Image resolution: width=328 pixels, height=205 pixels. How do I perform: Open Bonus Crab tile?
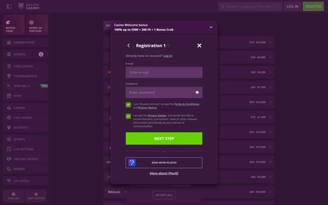point(13,25)
